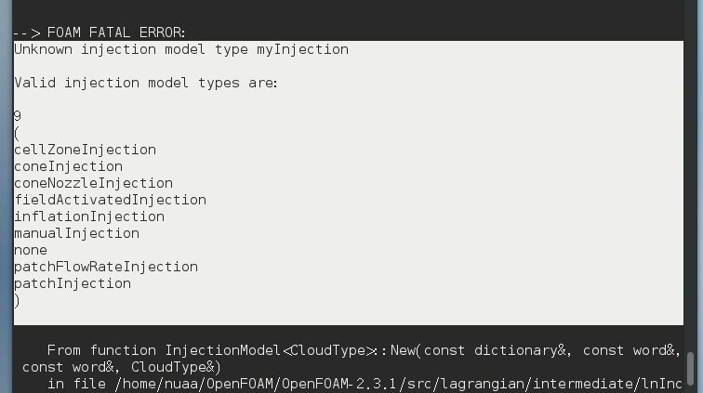Click the number 9 count line

pyautogui.click(x=18, y=116)
